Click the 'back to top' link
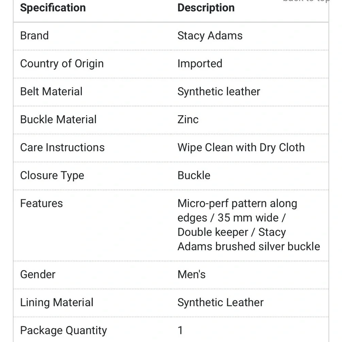This screenshot has height=342, width=342. pyautogui.click(x=306, y=1)
